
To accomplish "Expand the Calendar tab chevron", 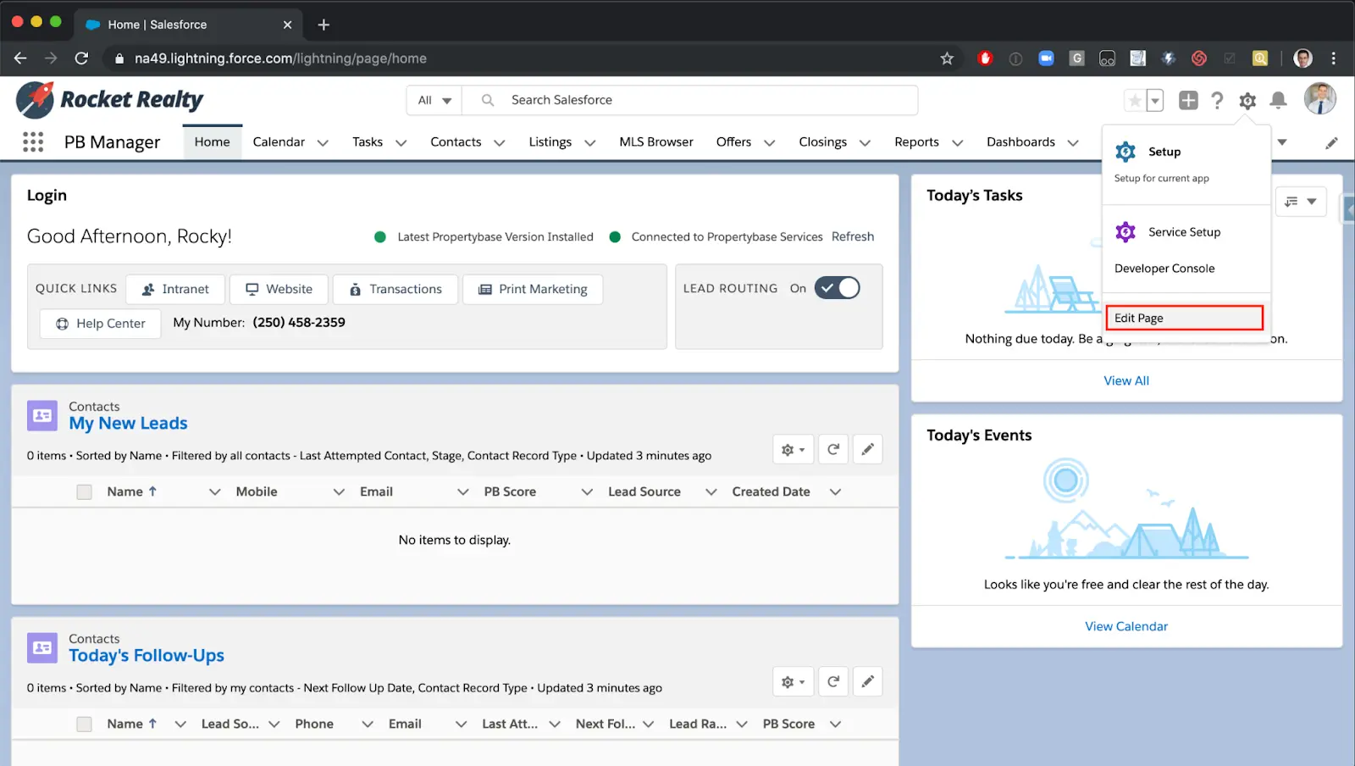I will point(323,143).
